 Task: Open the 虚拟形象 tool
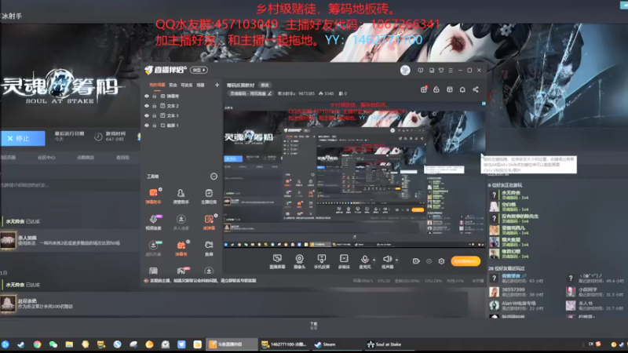153,248
